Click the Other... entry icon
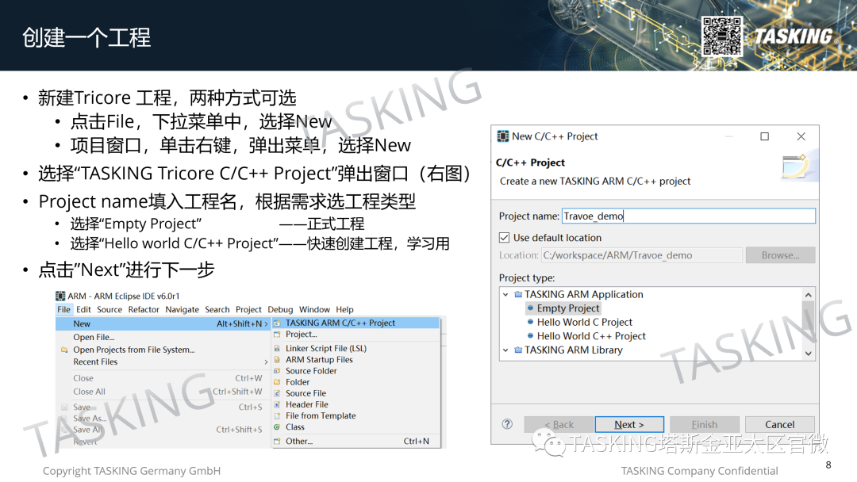Screen dimensions: 857x482 click(277, 441)
